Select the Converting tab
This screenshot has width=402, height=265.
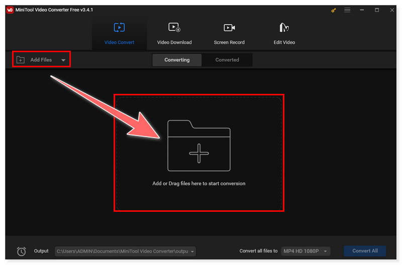(177, 60)
